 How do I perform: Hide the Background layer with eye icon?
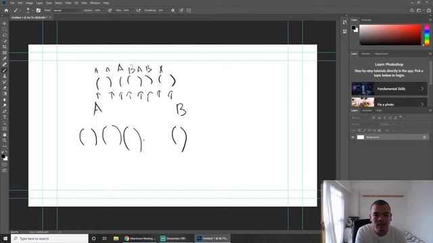tap(352, 137)
